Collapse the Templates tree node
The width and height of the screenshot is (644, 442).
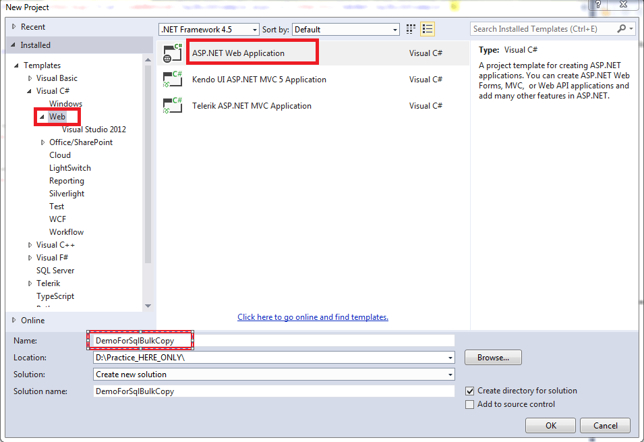(16, 65)
